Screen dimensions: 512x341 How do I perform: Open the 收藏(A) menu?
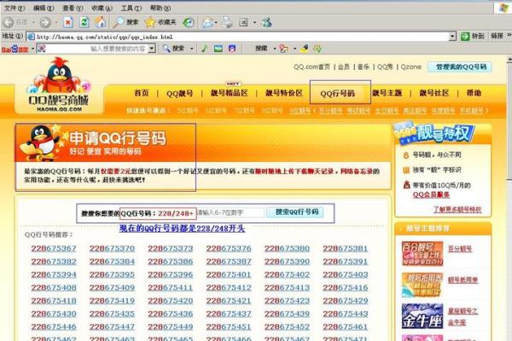pyautogui.click(x=102, y=8)
